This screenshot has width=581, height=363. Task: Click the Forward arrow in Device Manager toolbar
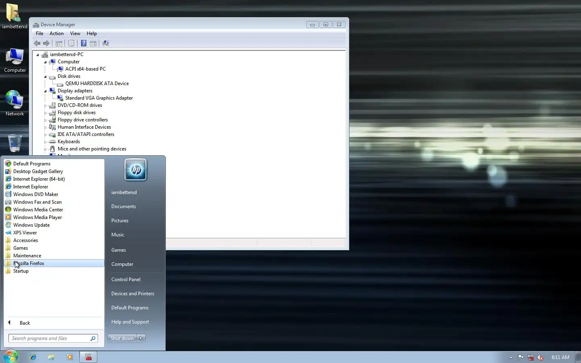click(x=46, y=43)
